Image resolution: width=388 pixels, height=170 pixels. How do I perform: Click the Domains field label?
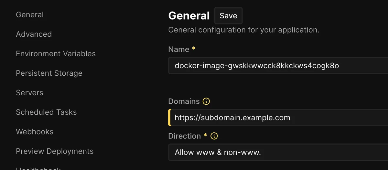tap(184, 101)
